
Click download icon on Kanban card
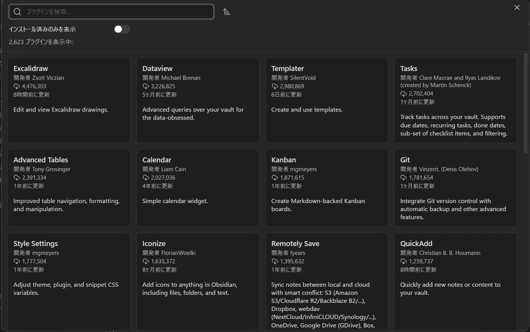pos(275,178)
